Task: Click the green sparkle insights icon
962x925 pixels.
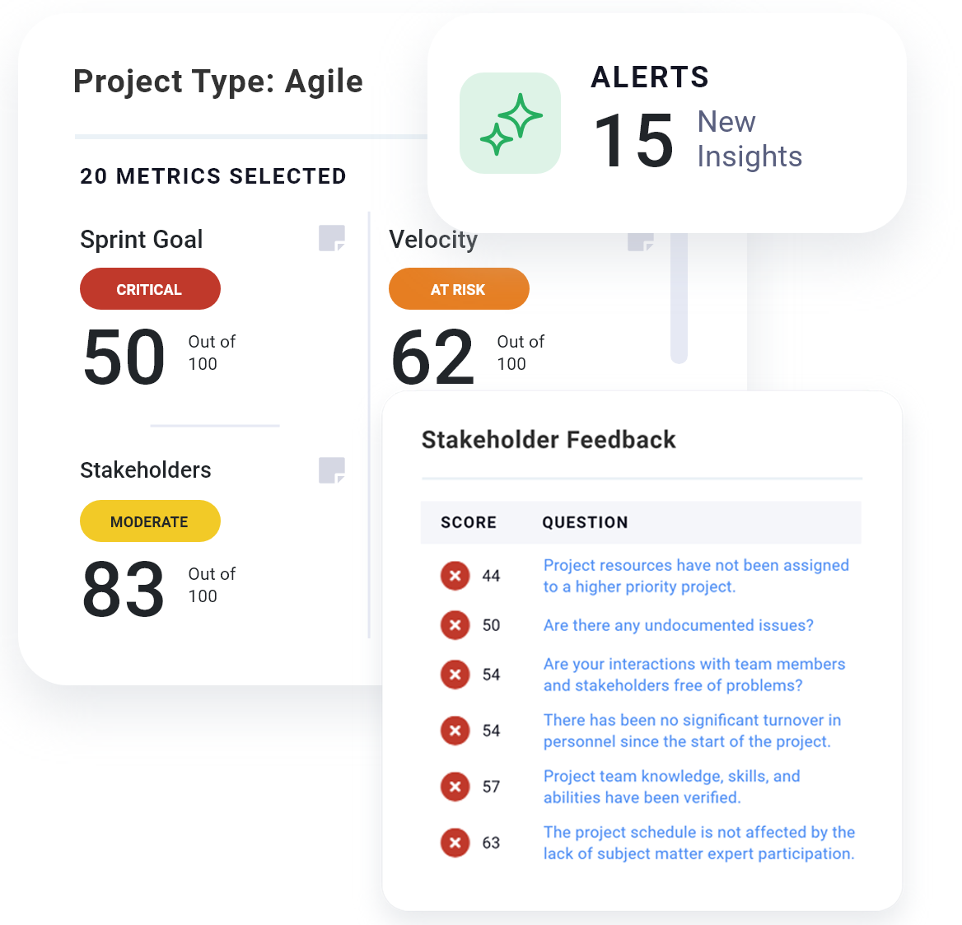Action: (510, 124)
